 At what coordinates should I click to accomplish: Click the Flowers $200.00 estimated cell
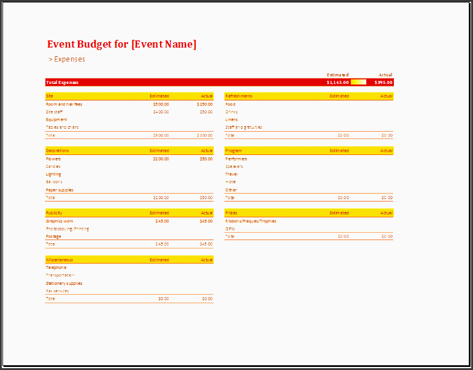point(161,159)
